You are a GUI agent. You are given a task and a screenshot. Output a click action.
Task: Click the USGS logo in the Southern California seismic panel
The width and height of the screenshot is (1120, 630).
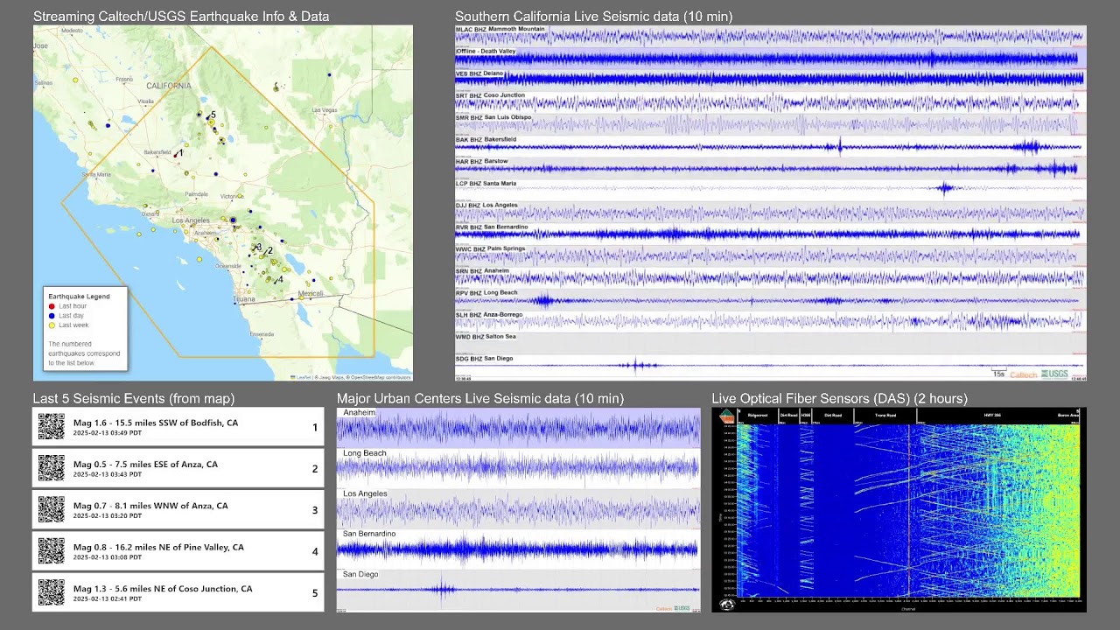tap(1055, 374)
